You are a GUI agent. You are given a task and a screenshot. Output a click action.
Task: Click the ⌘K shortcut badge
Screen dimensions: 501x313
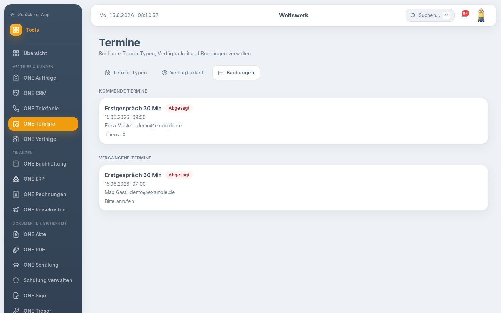tap(446, 15)
